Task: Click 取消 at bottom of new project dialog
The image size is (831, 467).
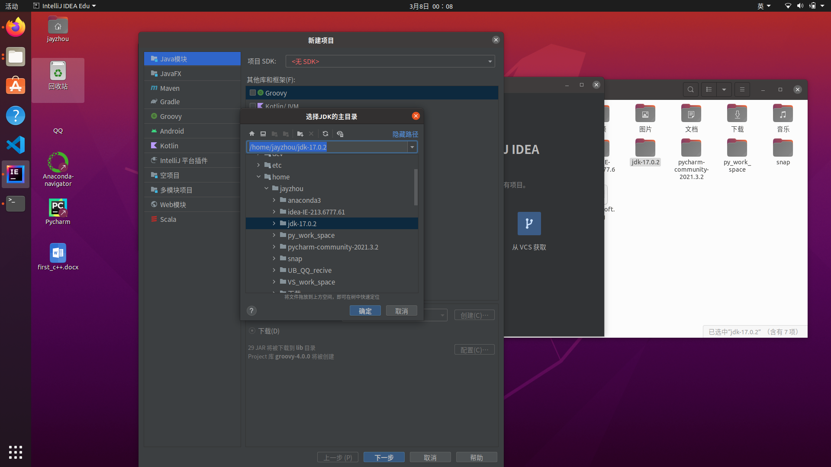Action: tap(430, 457)
